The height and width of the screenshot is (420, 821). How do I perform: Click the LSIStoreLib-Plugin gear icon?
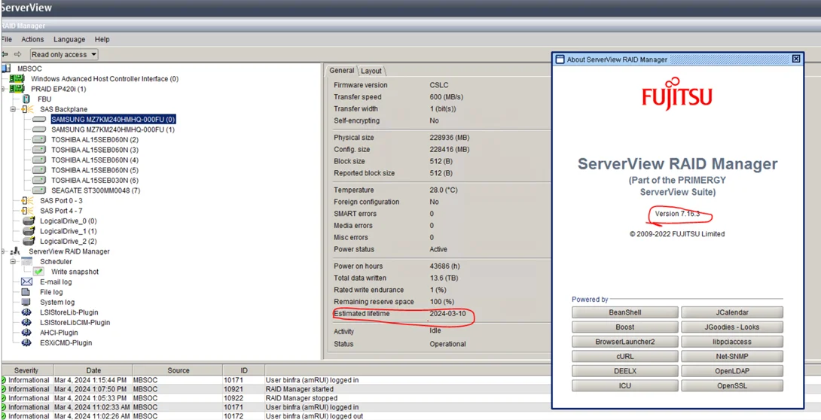[26, 312]
